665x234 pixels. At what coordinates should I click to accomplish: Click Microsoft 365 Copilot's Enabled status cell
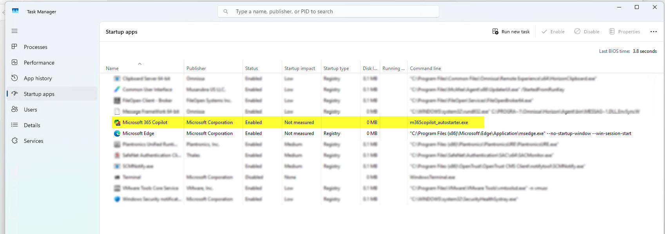click(254, 122)
